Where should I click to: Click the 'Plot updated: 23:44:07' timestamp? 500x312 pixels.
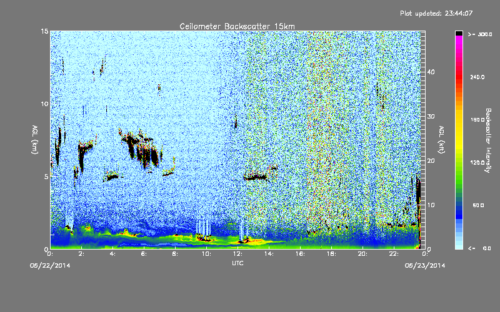436,13
